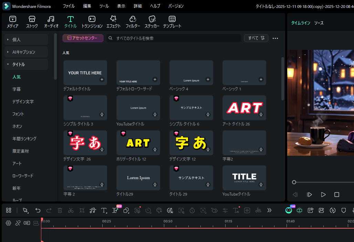The width and height of the screenshot is (354, 242).
Task: Open timeline settings gear icon
Action: [x=8, y=223]
